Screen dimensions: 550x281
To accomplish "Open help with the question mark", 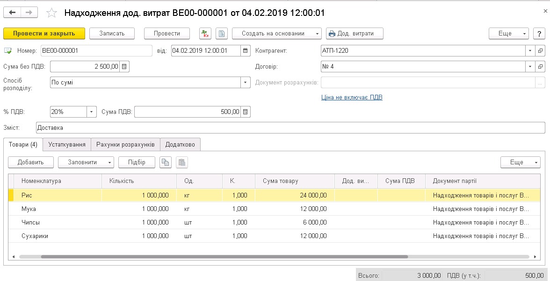I will 539,34.
